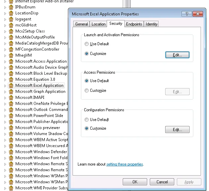Click the Microsoft Block Level Backup icon
Screen dimensions: 209x191
pos(11,73)
